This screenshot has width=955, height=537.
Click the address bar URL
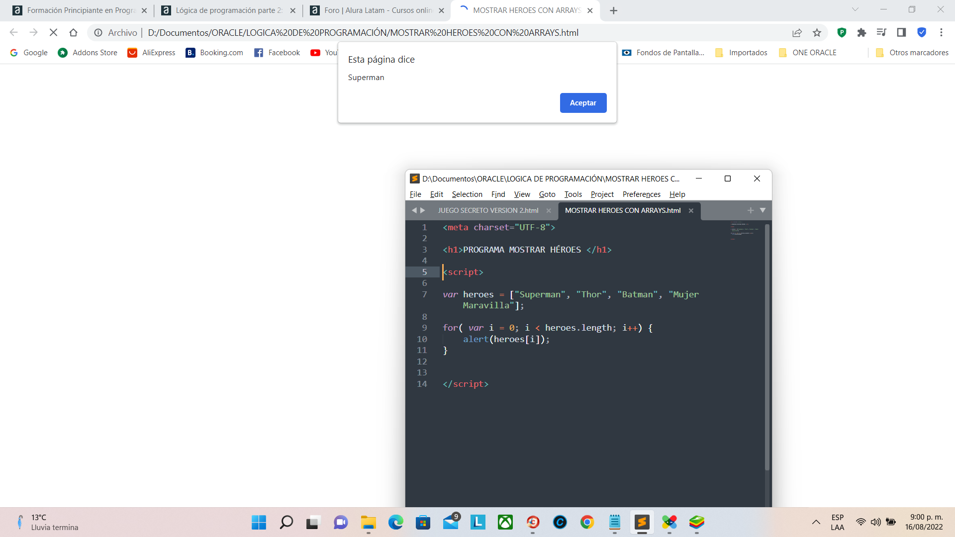(363, 32)
